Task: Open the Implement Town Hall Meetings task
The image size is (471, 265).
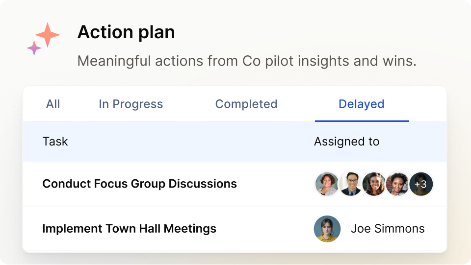Action: (129, 228)
